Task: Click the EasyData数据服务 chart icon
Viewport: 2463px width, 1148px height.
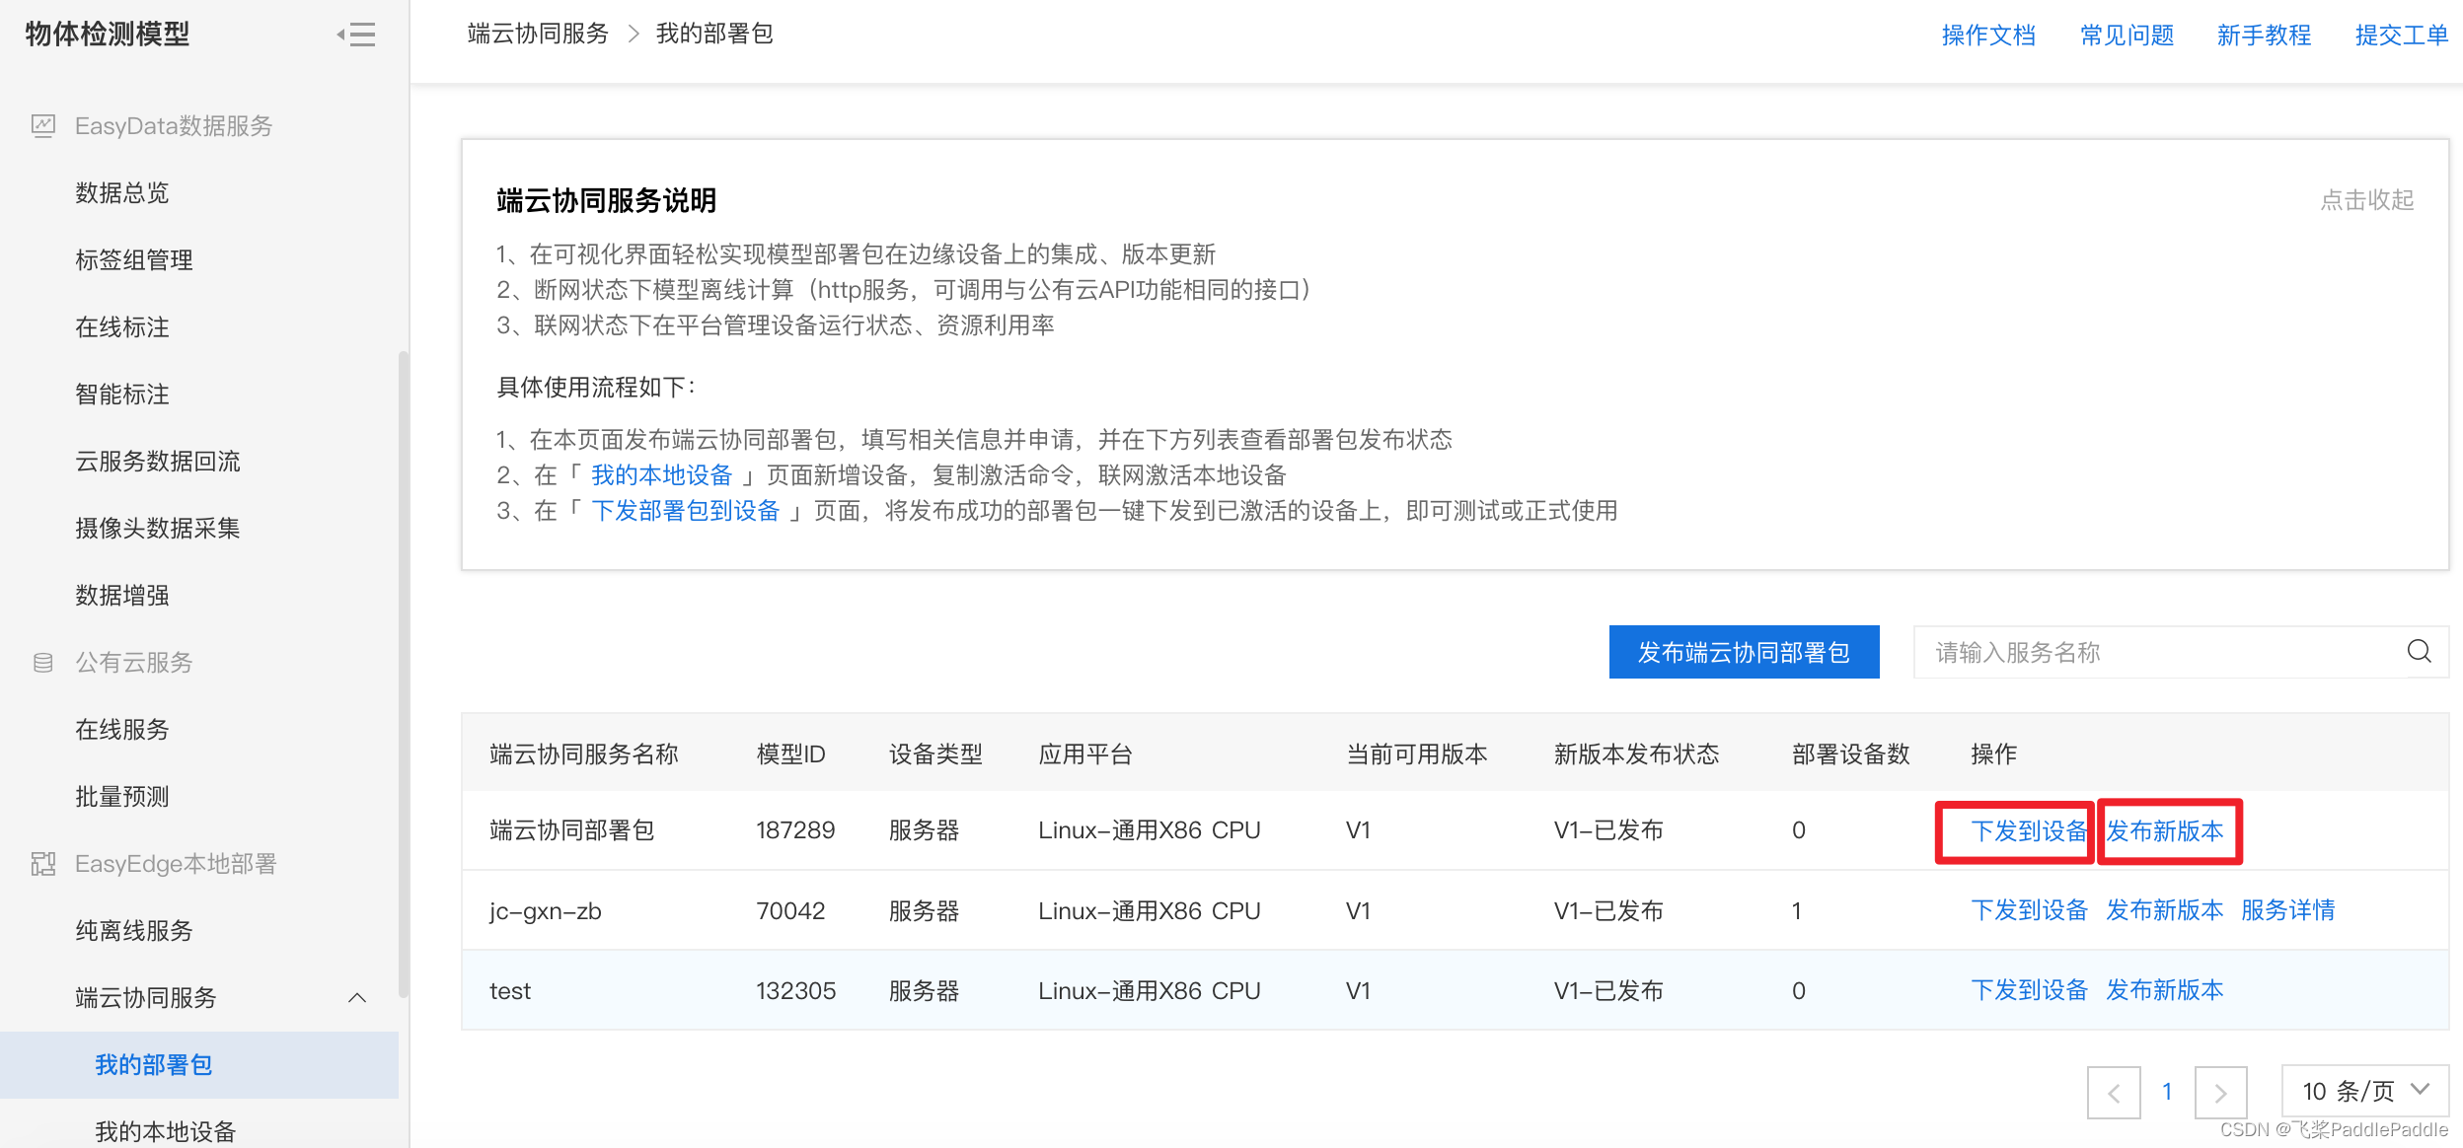Action: coord(43,125)
